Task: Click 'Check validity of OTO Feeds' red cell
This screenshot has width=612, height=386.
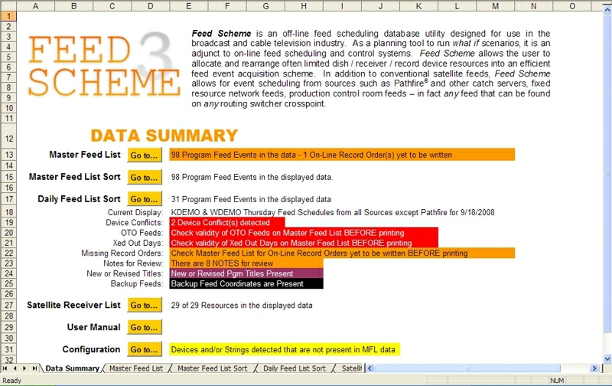Action: (x=304, y=233)
